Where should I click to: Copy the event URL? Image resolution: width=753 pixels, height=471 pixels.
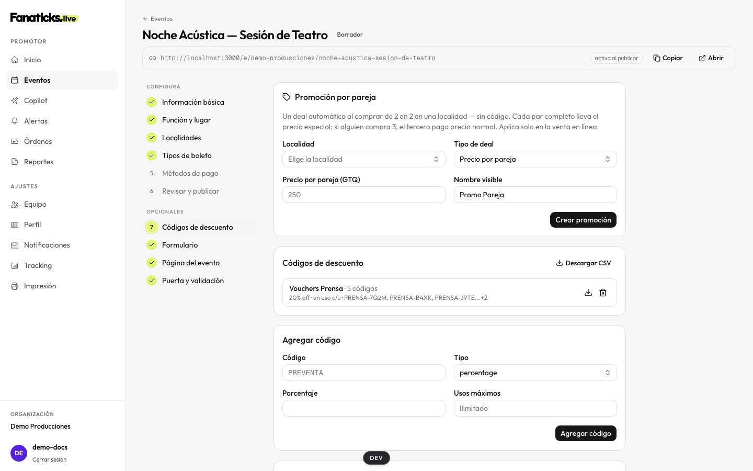(x=668, y=58)
